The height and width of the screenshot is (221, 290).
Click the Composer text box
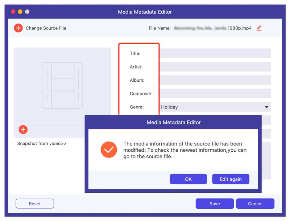(215, 94)
